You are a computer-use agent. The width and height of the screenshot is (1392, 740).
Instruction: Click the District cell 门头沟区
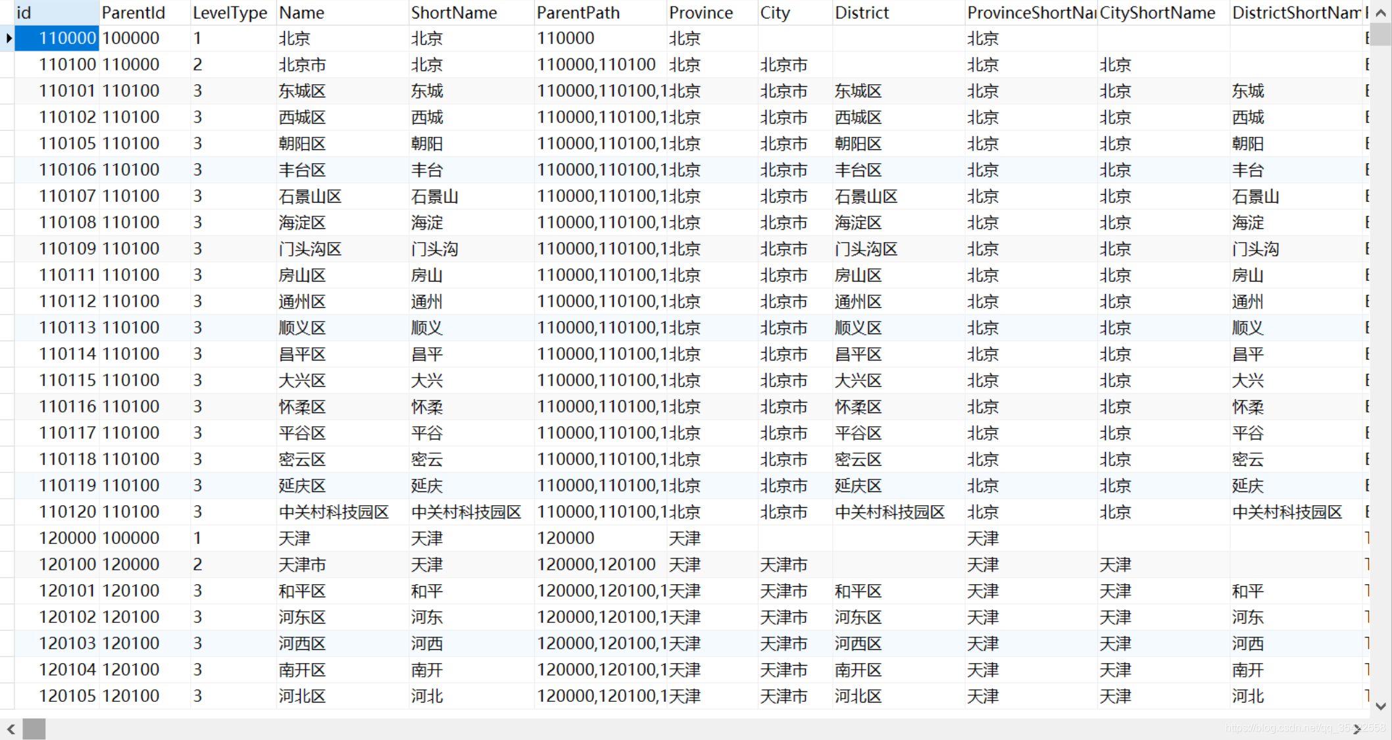[x=866, y=249]
